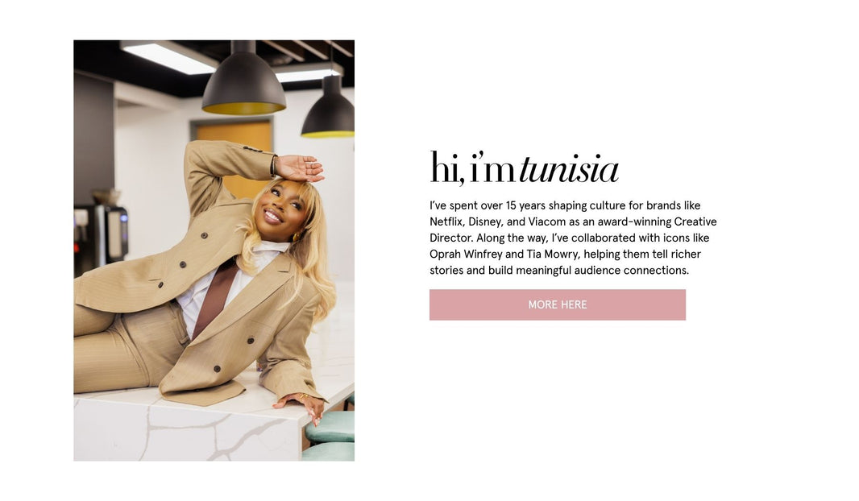This screenshot has height=501, width=859.
Task: Select the italic word "tunisia" in heading
Action: pos(569,168)
